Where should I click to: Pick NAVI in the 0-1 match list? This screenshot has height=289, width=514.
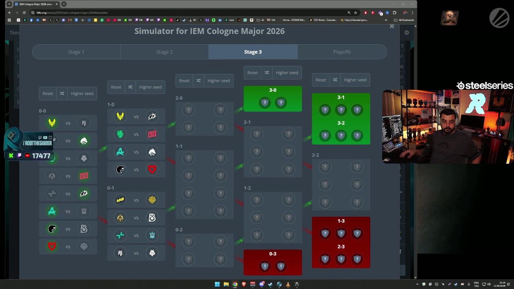pyautogui.click(x=120, y=200)
